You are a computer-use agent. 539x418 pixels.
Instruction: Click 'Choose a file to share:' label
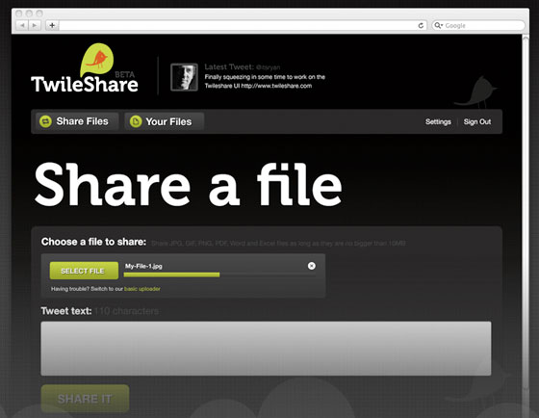[x=93, y=242]
